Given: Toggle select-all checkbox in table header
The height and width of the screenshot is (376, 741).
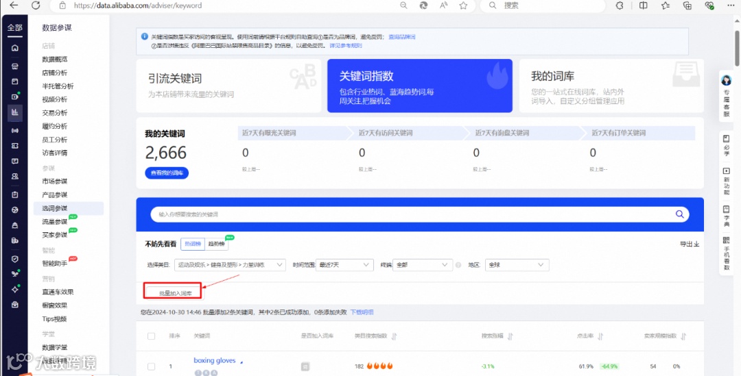Looking at the screenshot, I should [151, 336].
